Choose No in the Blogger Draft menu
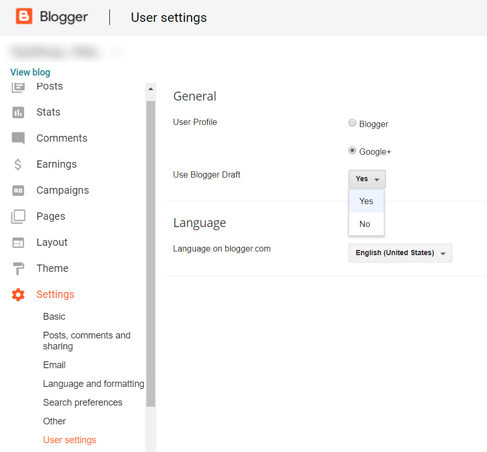Viewport: 487px width, 452px height. point(365,224)
